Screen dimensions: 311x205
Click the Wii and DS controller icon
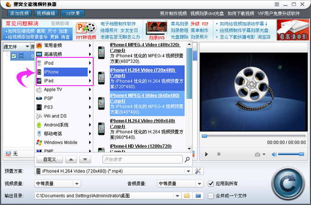pos(39,116)
